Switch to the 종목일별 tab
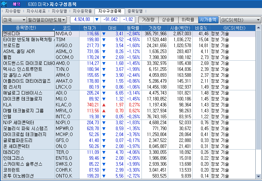The image size is (262, 181). coord(135,11)
